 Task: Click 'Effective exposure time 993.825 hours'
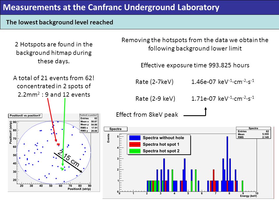(195, 65)
